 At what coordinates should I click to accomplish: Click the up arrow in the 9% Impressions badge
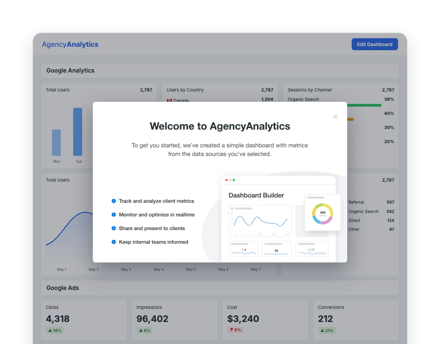(141, 331)
